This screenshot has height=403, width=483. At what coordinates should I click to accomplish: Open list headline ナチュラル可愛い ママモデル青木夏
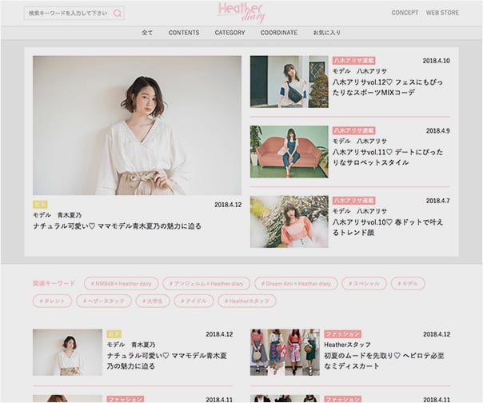click(x=166, y=361)
